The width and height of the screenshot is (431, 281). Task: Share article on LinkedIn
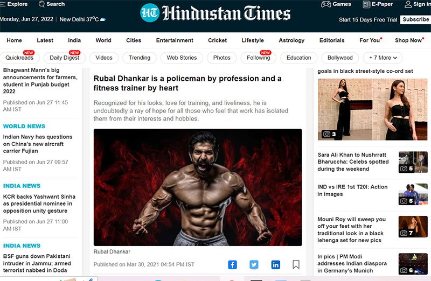pos(275,264)
